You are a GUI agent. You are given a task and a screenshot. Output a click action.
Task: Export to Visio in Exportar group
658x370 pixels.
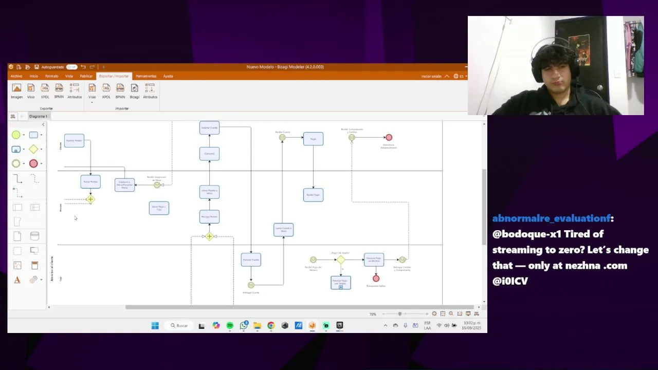coord(31,91)
